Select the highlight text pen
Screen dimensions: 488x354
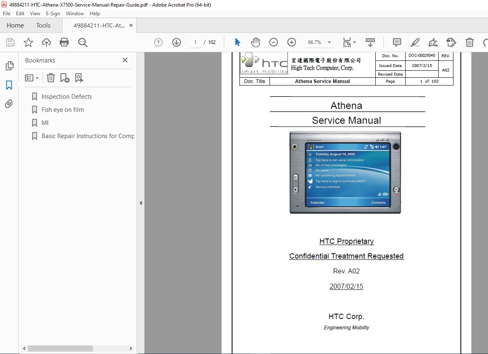click(415, 42)
